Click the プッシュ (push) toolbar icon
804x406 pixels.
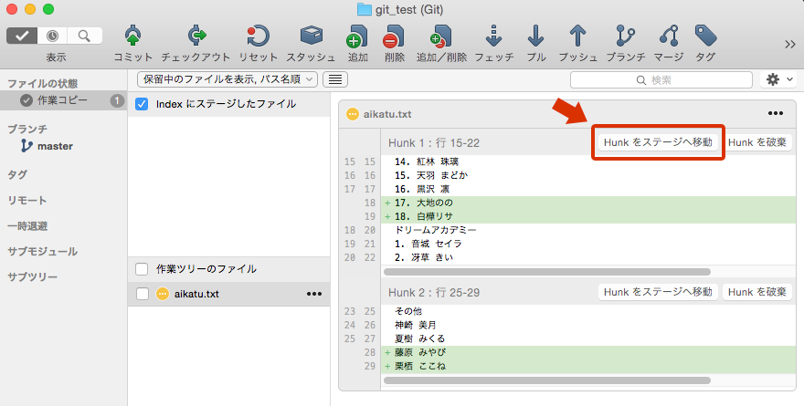pos(577,36)
